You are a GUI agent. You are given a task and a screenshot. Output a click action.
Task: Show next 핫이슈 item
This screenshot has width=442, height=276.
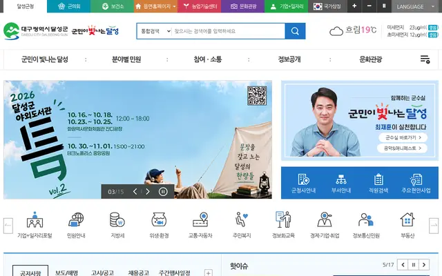coord(424,265)
